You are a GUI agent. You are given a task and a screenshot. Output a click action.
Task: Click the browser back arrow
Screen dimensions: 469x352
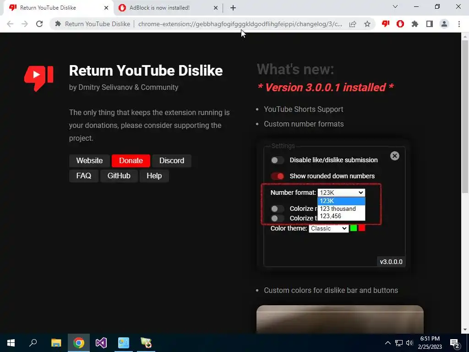pos(10,24)
